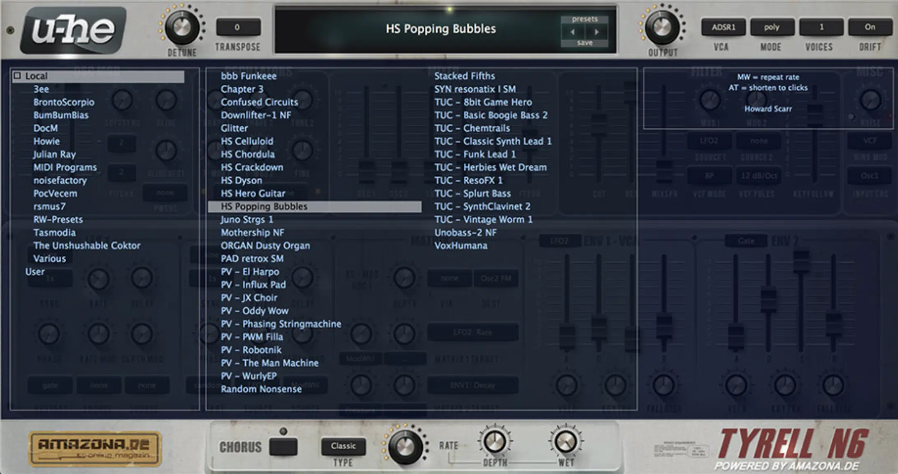The width and height of the screenshot is (898, 474).
Task: Open the VOICES count selector
Action: point(821,27)
